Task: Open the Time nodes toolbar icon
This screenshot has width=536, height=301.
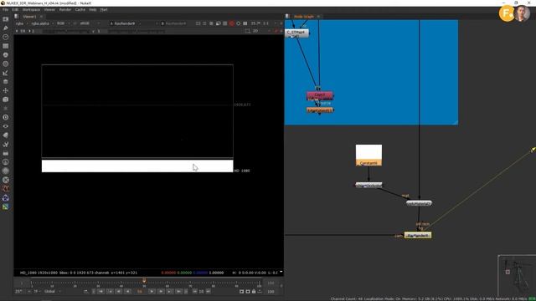Action: pyautogui.click(x=6, y=37)
